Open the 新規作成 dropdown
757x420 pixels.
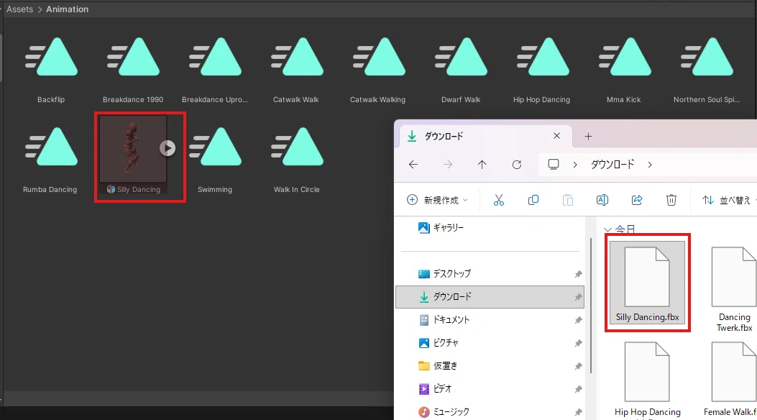437,200
